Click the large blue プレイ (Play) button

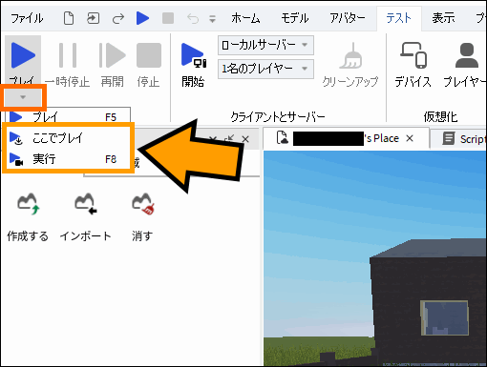tap(23, 56)
